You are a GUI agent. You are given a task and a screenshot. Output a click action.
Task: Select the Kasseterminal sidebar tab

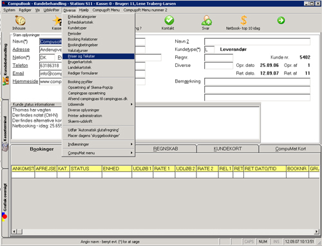tap(5, 133)
